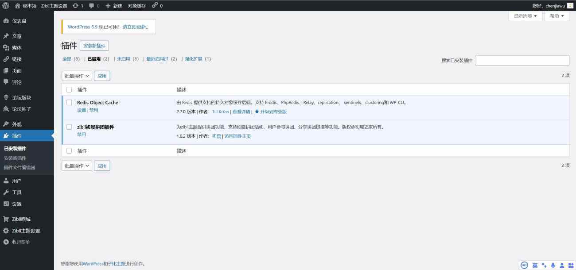Open the top 批量操作 dropdown
The height and width of the screenshot is (270, 576).
(76, 75)
